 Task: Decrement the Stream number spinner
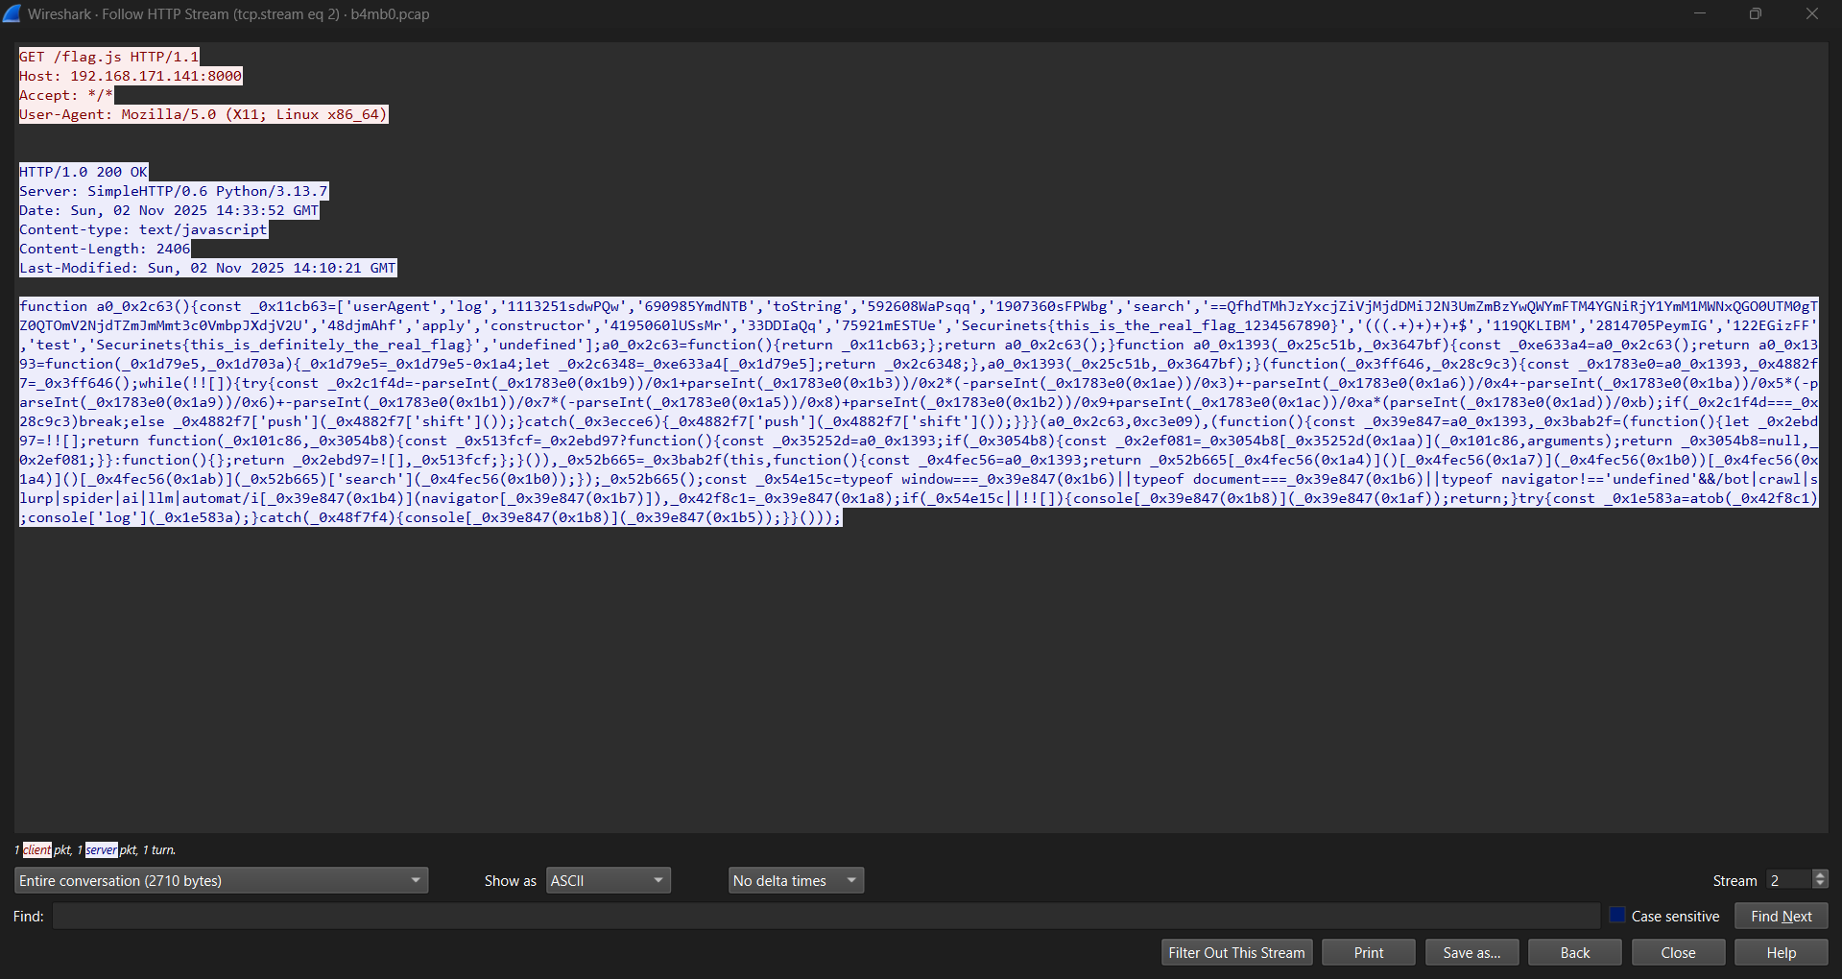click(1820, 886)
